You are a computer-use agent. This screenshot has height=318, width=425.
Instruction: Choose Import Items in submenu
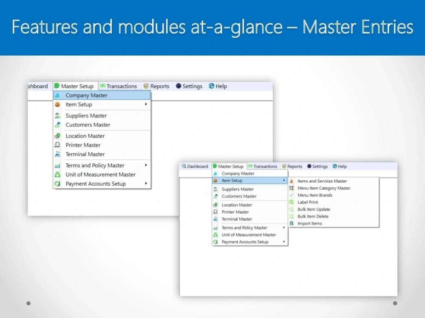[333, 223]
